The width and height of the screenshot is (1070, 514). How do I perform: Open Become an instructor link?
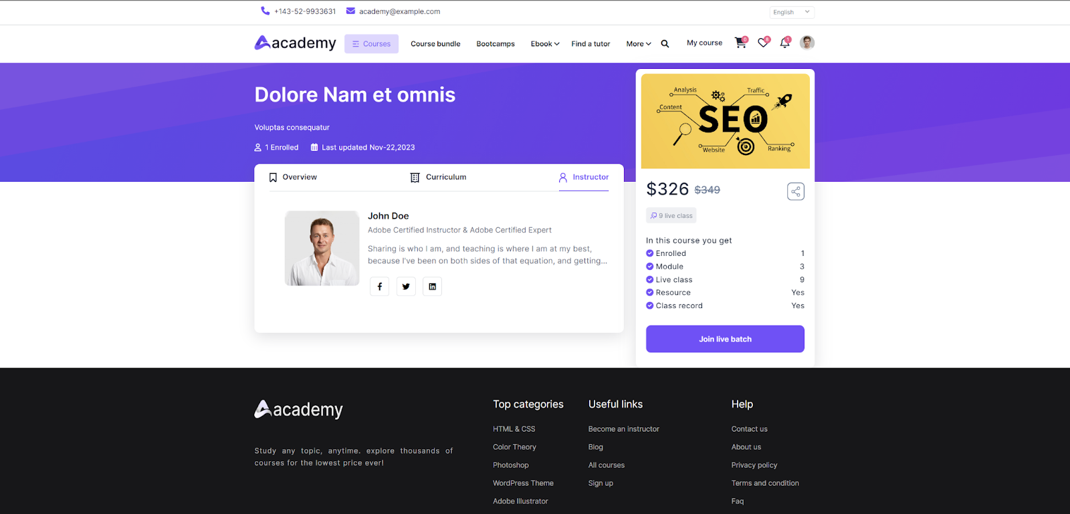point(623,429)
